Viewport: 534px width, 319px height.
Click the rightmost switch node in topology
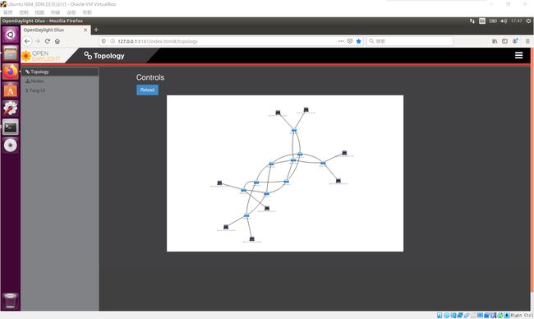(x=323, y=163)
